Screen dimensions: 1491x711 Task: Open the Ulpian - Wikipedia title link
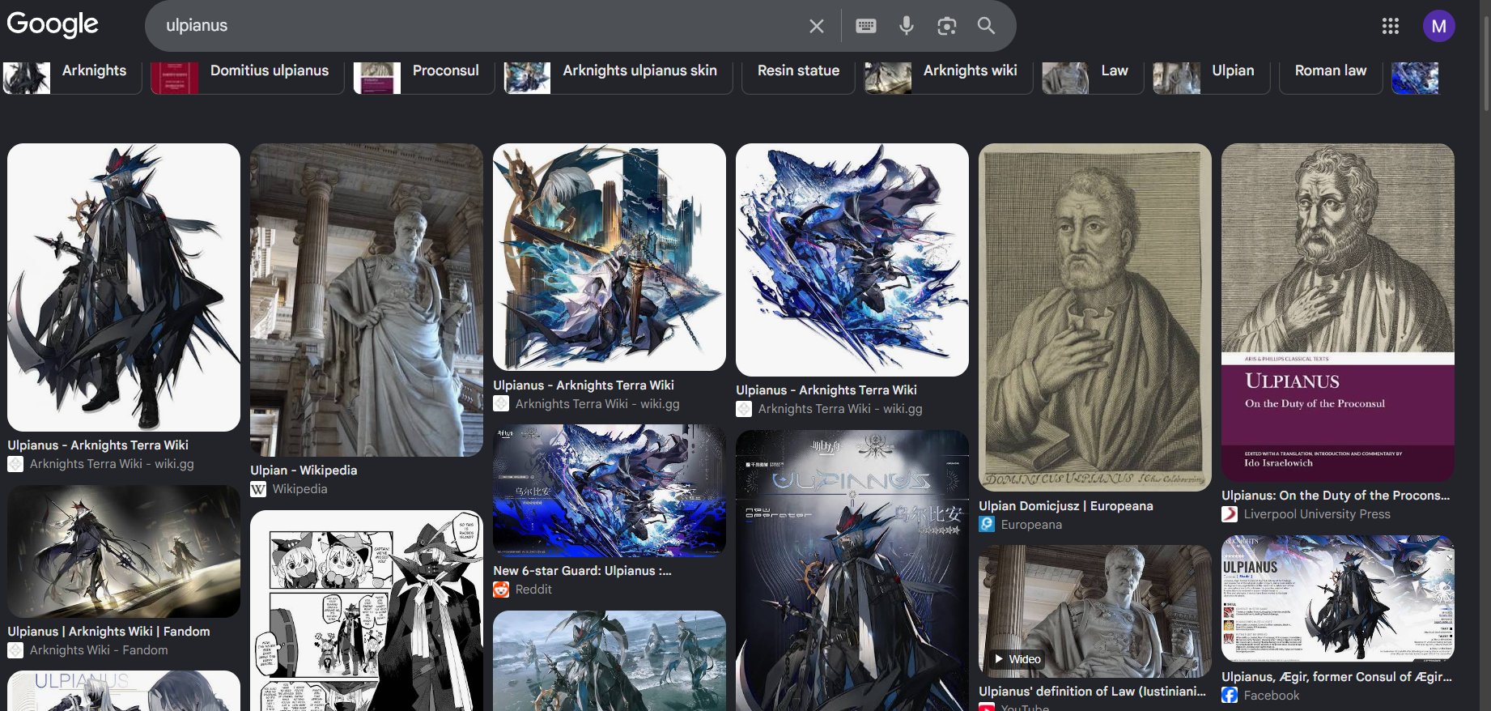pyautogui.click(x=304, y=470)
